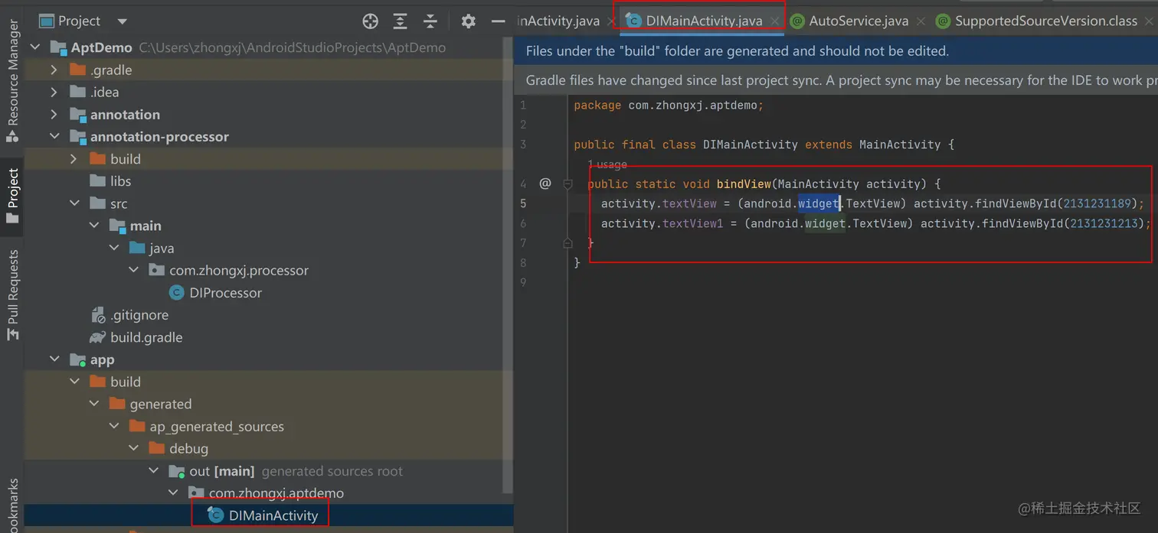The width and height of the screenshot is (1158, 533).
Task: Open the .gitignore file
Action: [x=139, y=315]
